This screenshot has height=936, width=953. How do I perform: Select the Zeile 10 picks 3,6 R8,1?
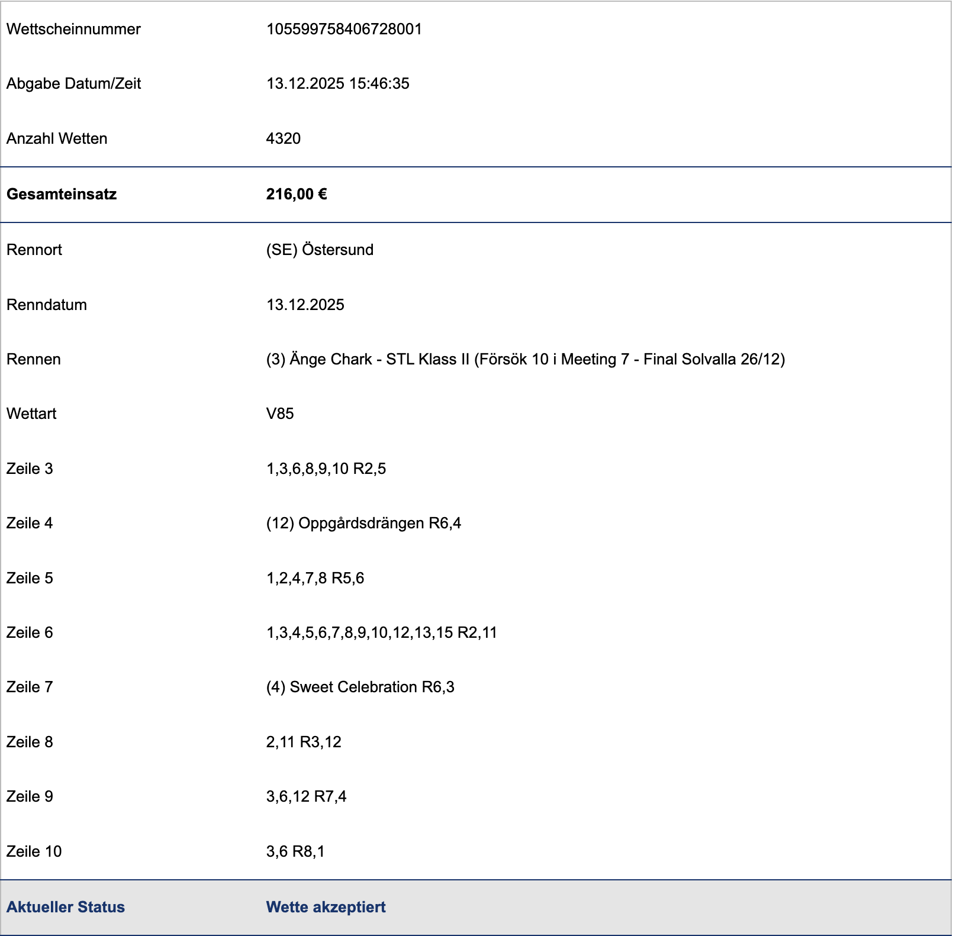click(295, 851)
